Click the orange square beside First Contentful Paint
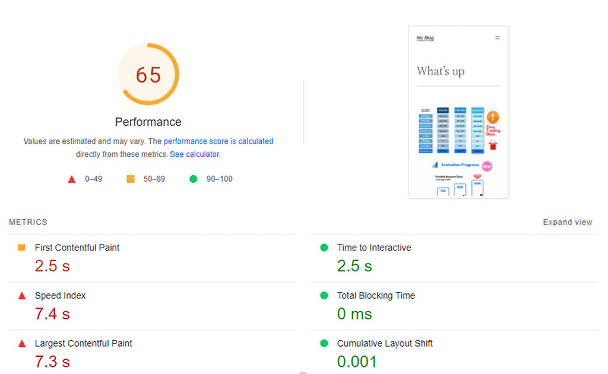 click(x=22, y=248)
